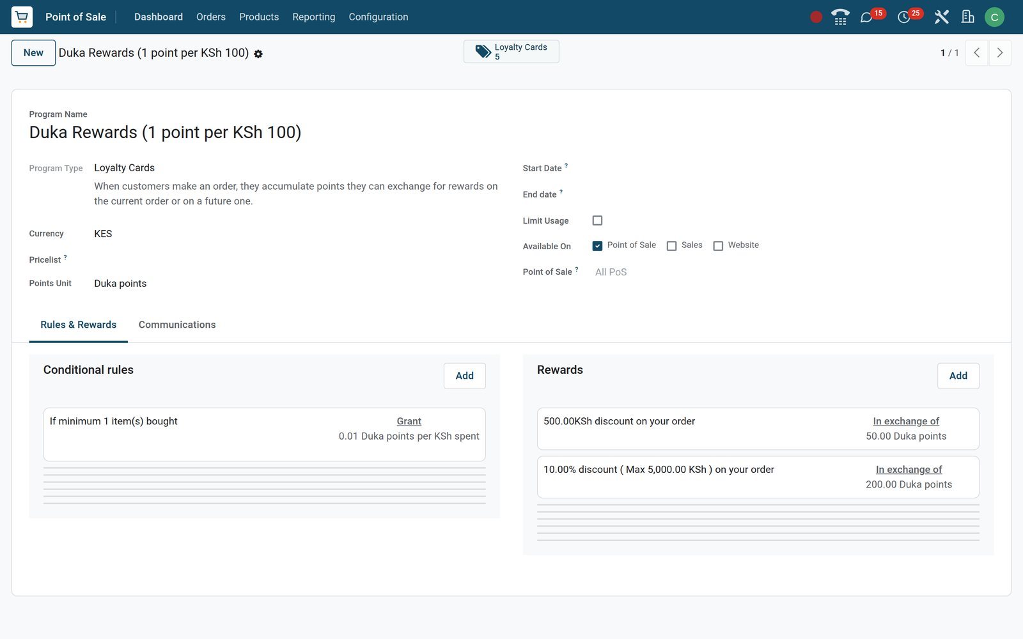Add a new reward
Image resolution: width=1023 pixels, height=639 pixels.
click(958, 376)
